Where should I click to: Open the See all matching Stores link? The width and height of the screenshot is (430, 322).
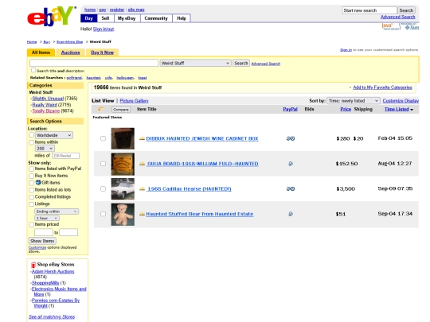(x=52, y=317)
